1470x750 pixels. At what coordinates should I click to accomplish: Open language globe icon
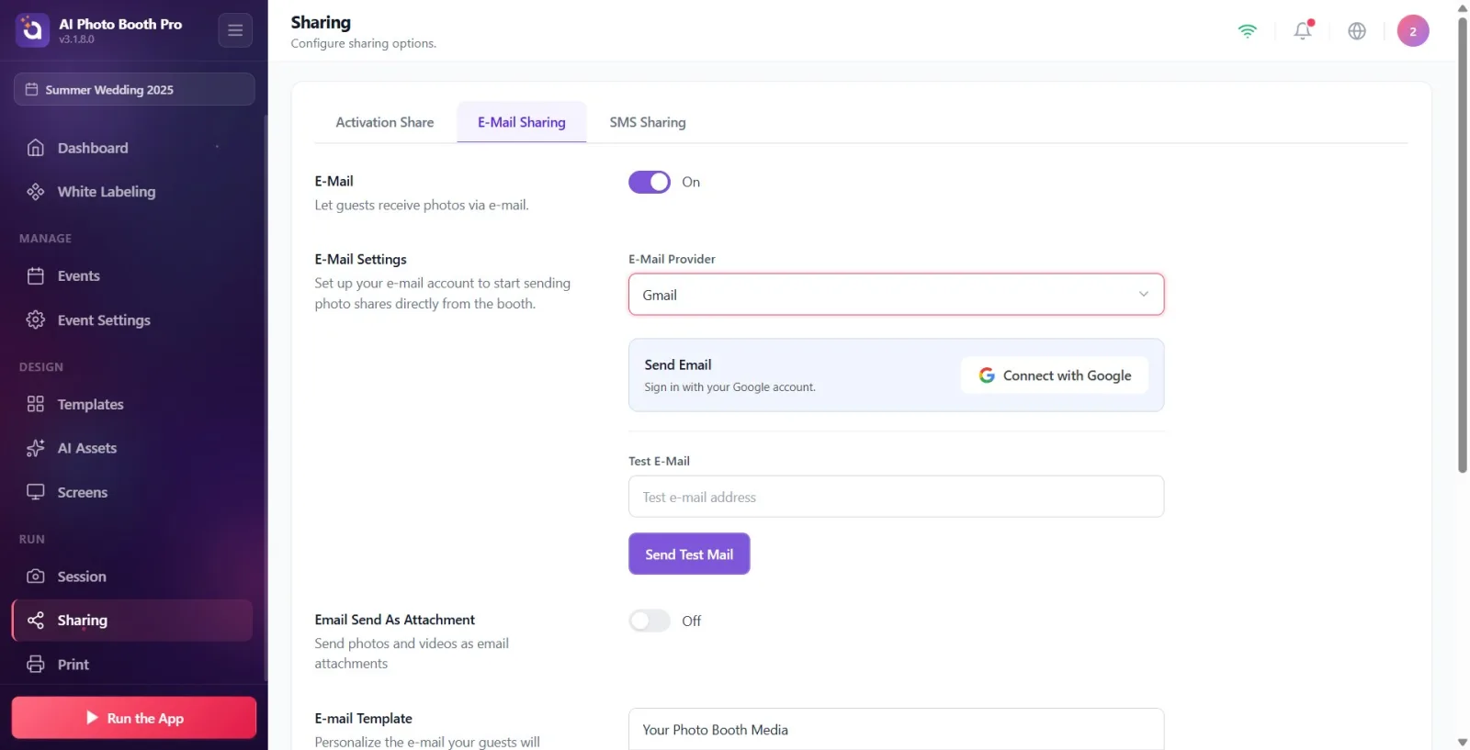[1357, 30]
